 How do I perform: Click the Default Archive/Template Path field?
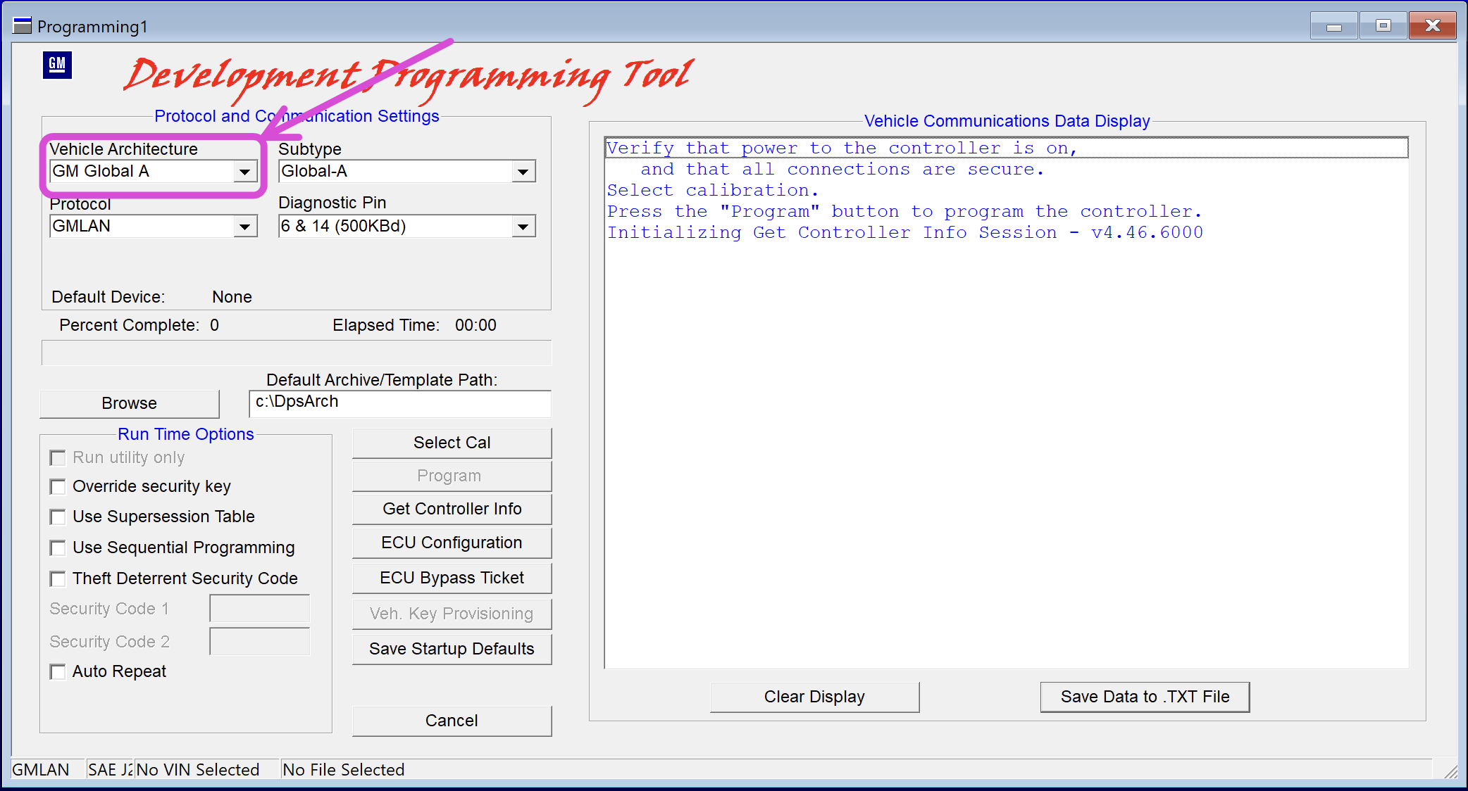coord(400,403)
